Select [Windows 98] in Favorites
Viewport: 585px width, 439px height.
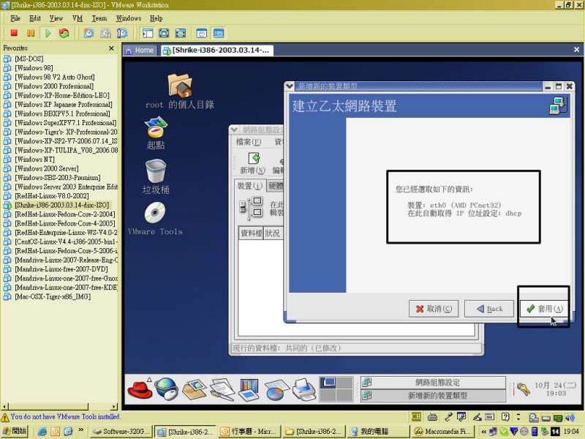34,68
